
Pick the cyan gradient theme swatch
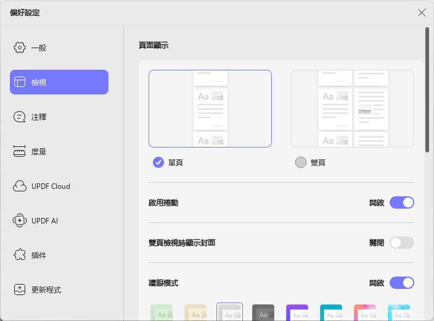[x=399, y=313]
